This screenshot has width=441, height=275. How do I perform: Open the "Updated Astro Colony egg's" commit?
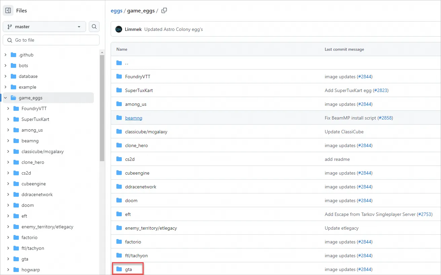point(174,29)
